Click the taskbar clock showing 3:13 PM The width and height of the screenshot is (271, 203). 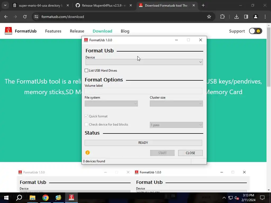tap(248, 198)
